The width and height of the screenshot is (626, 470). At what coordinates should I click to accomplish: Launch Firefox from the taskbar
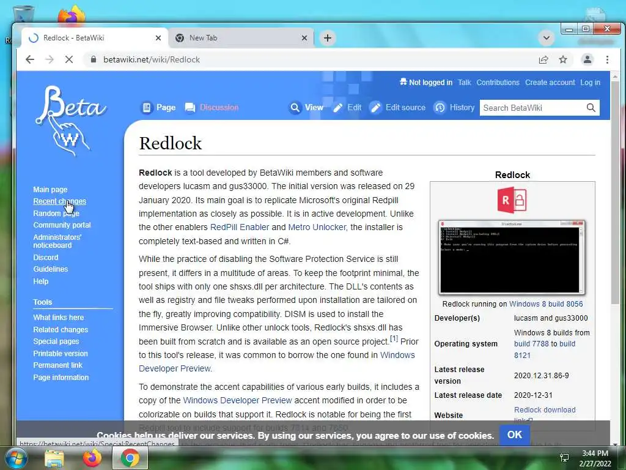[x=92, y=458]
